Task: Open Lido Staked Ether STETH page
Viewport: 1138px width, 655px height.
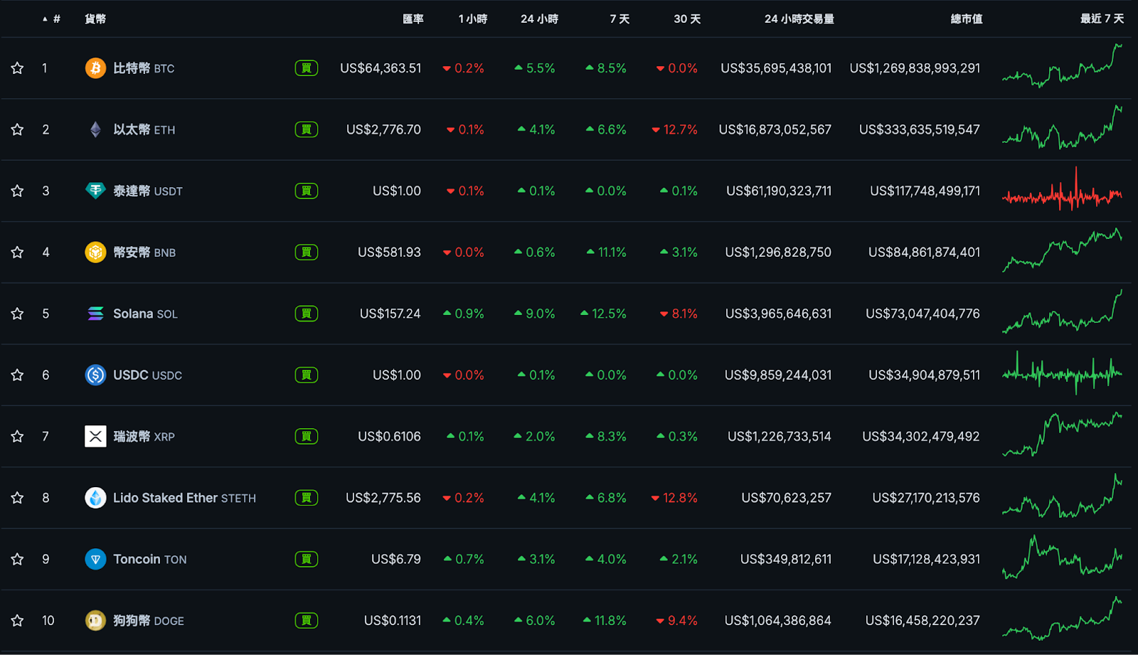Action: click(x=184, y=498)
